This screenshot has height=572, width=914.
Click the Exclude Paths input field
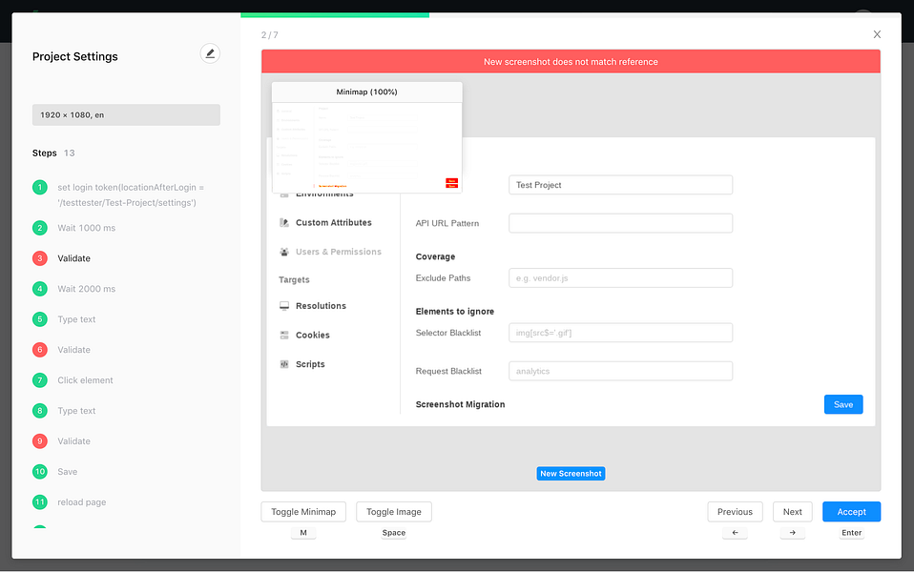[x=620, y=277]
